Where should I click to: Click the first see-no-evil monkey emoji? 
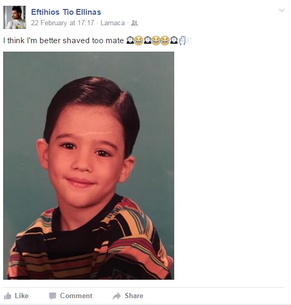pyautogui.click(x=130, y=41)
